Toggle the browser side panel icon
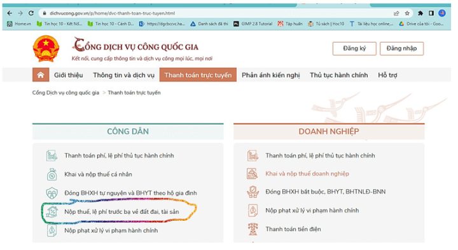The height and width of the screenshot is (250, 458). tap(431, 13)
